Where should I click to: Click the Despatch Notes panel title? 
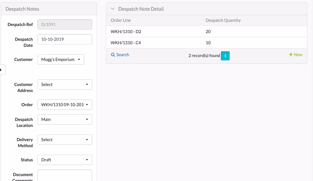[22, 9]
